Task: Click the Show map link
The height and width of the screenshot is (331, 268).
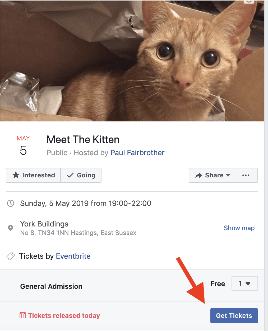Action: 239,228
